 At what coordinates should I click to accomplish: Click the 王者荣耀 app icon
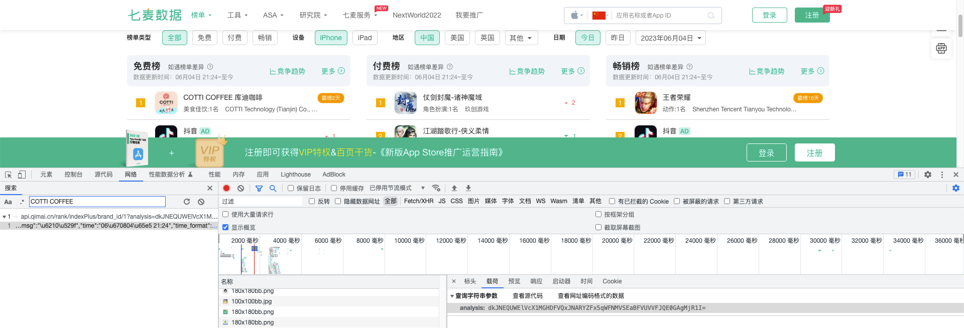pos(646,103)
